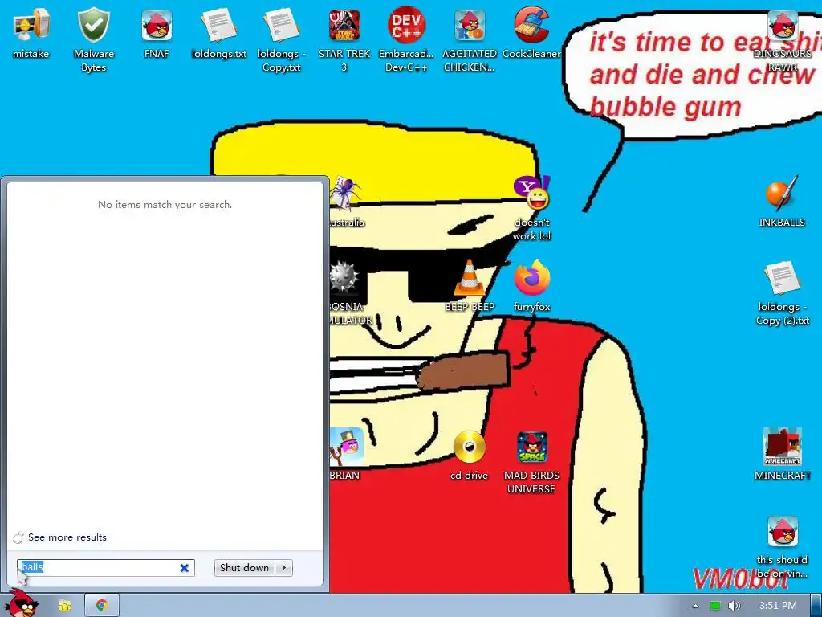The image size is (822, 617).
Task: Click the 3:51 PM taskbar clock
Action: [x=778, y=606]
